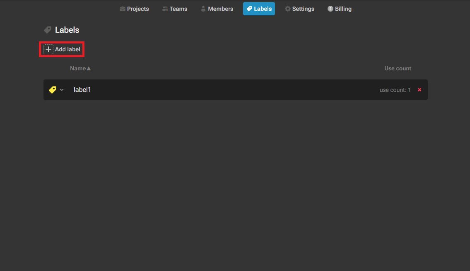Sort labels by the Use count header
The width and height of the screenshot is (470, 271).
[x=398, y=68]
